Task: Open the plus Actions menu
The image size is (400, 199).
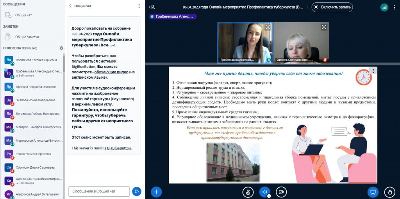Action: 156,192
